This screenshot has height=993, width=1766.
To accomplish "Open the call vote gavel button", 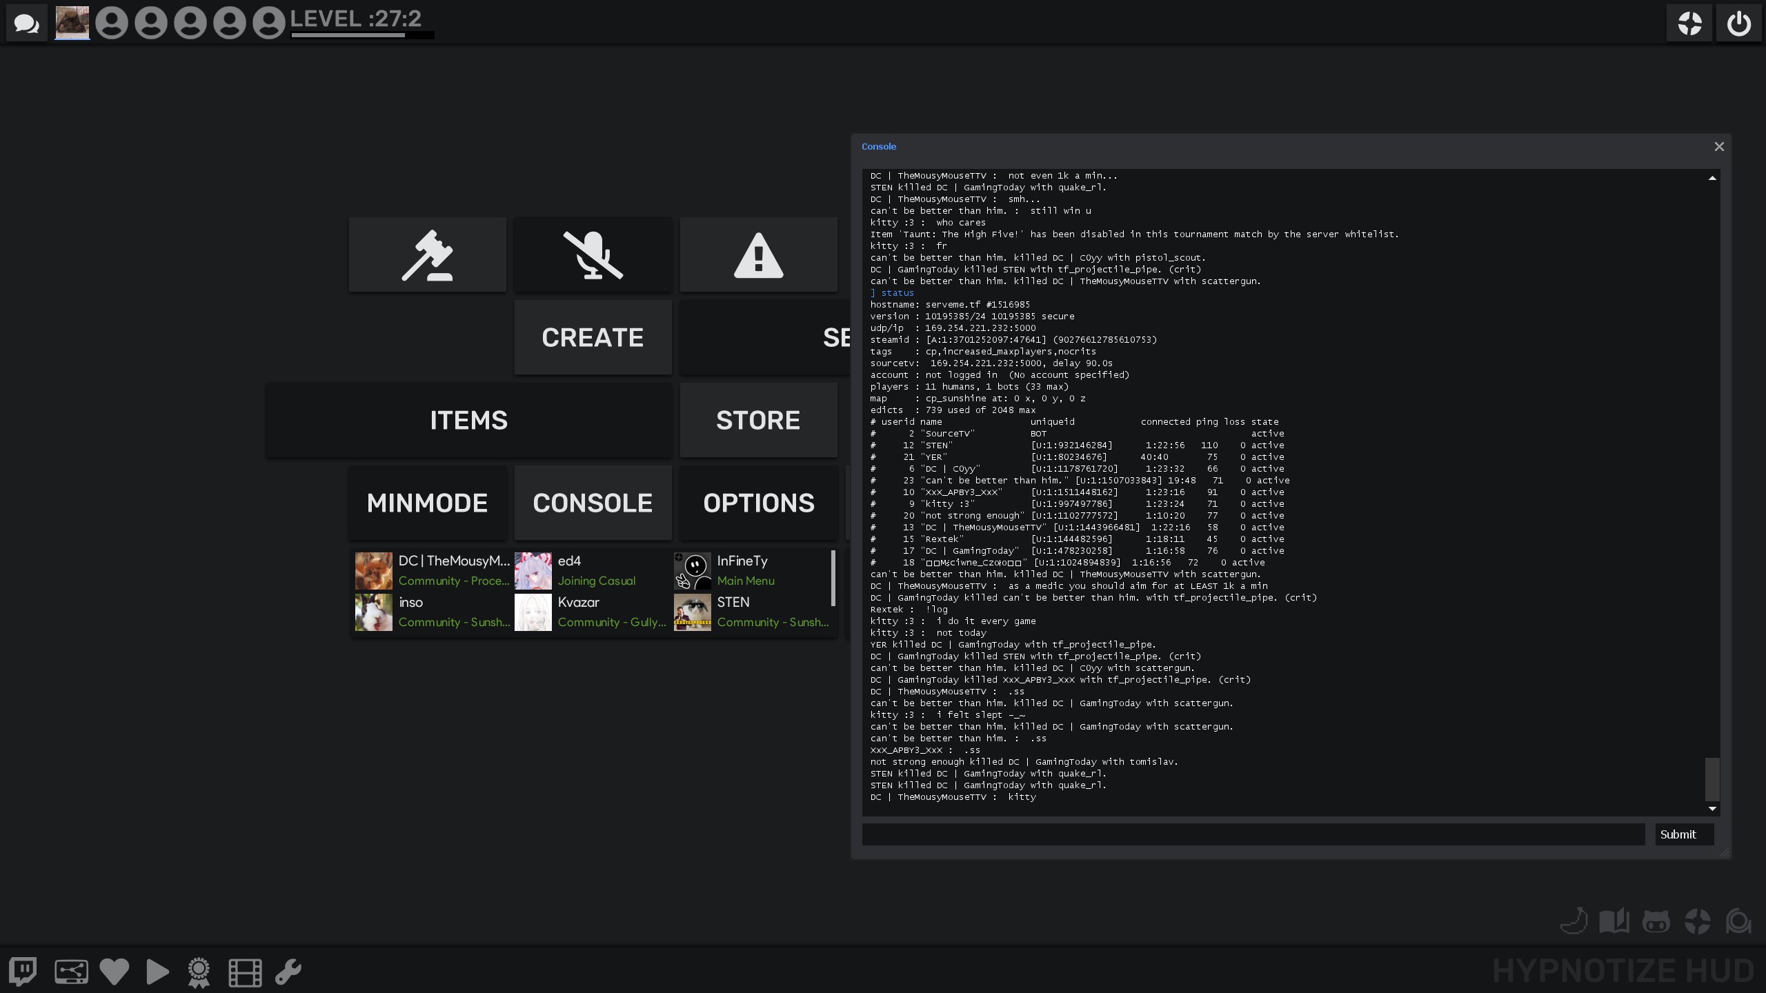I will coord(427,255).
